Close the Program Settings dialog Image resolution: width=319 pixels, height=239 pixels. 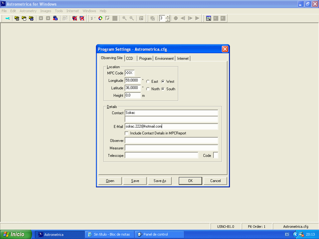pyautogui.click(x=225, y=49)
